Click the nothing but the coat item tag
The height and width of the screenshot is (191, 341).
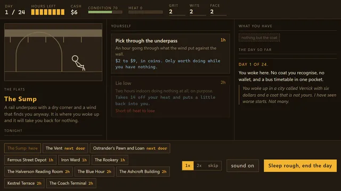(x=259, y=38)
